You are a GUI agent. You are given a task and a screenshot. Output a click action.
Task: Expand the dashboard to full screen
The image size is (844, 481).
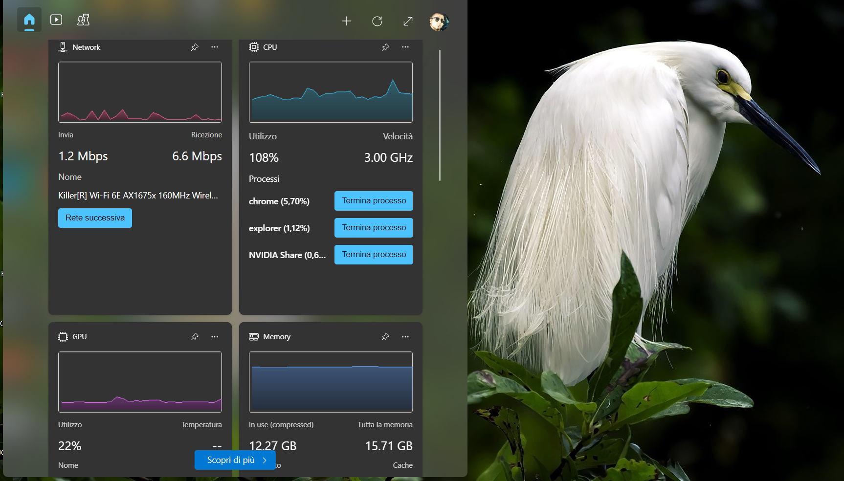(x=408, y=21)
